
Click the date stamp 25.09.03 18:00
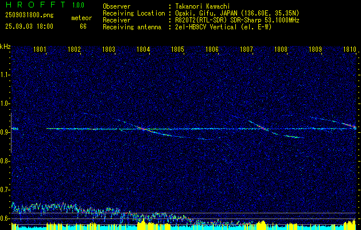click(x=29, y=26)
